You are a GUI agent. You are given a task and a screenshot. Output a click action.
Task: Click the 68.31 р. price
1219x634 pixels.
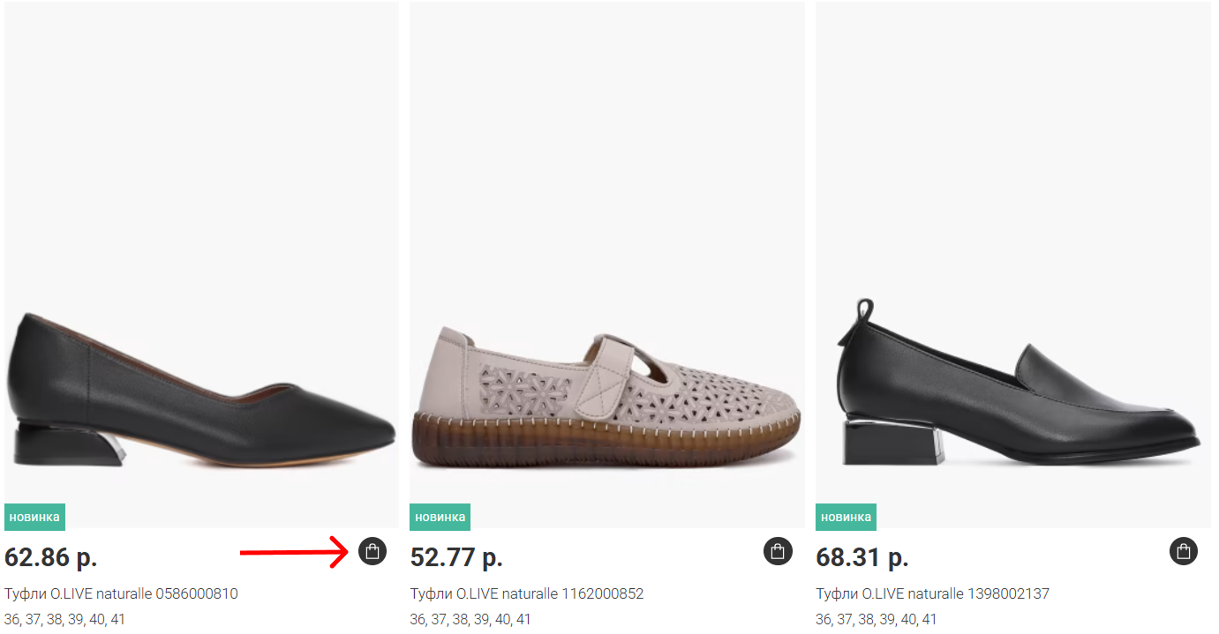coord(862,557)
